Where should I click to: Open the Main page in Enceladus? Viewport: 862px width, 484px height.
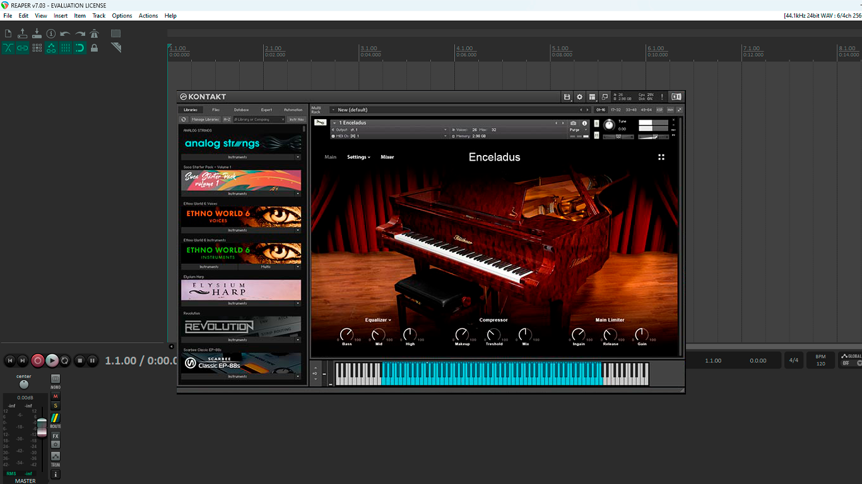[x=330, y=157]
